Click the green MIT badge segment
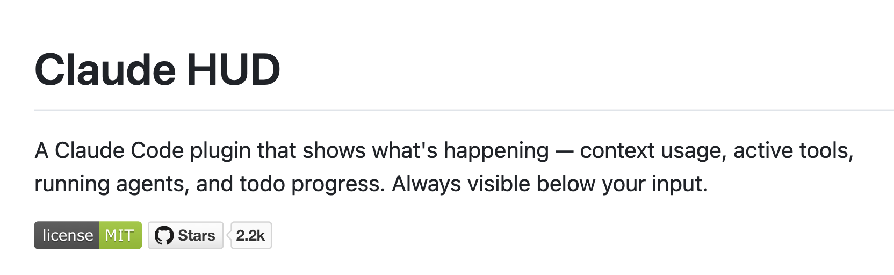The width and height of the screenshot is (894, 275). (120, 235)
